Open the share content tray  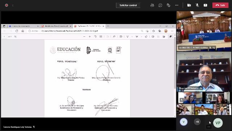pos(206,5)
